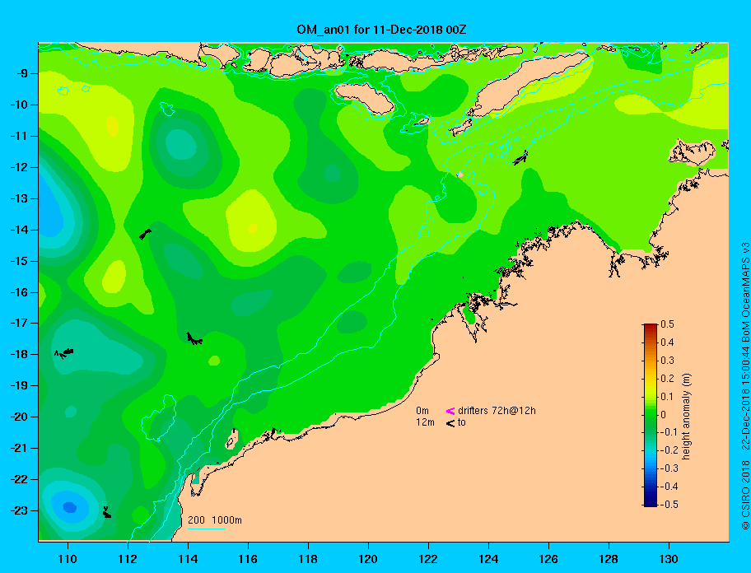Screen dimensions: 751x573
Task: Click the drifter track near 112.5E, 14S
Action: tap(145, 234)
